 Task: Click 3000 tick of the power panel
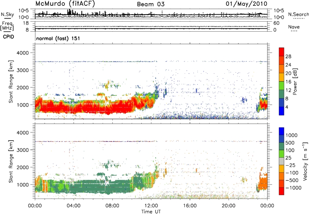point(22,70)
